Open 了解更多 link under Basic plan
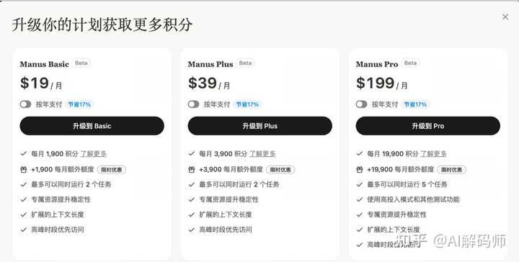This screenshot has height=262, width=519. pos(94,154)
